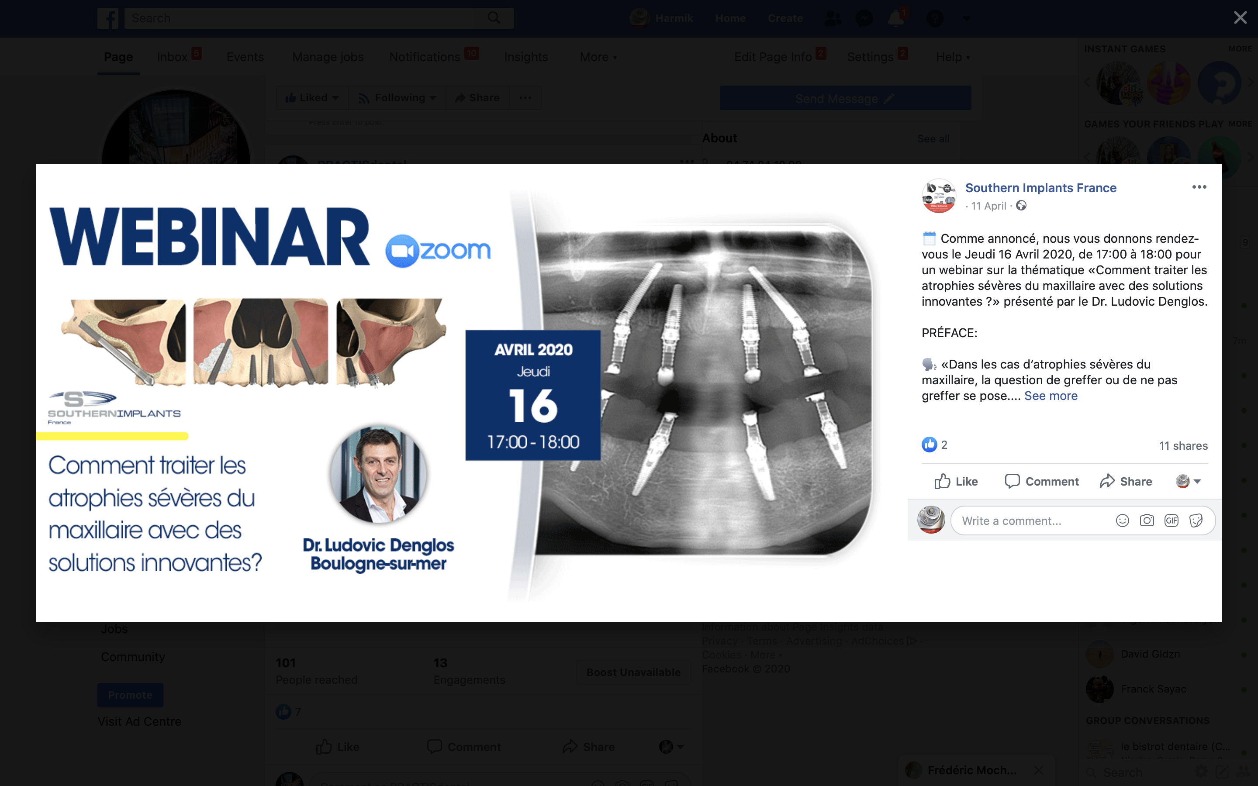Open le bistrot dentaire group conversation

click(1175, 747)
